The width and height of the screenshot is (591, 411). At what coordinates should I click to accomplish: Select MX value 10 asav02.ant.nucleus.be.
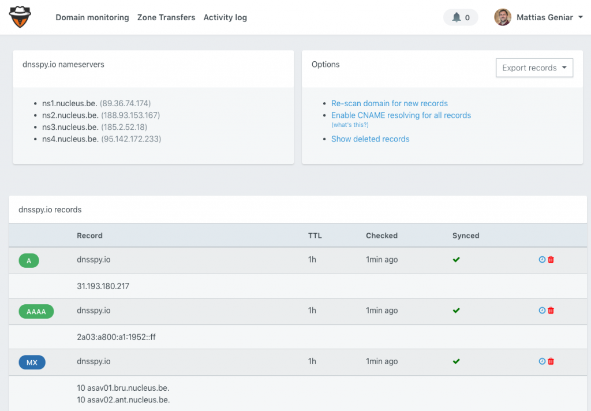124,399
